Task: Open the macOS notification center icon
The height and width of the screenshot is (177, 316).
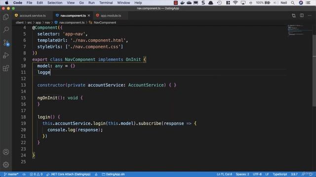Action: coord(308,3)
